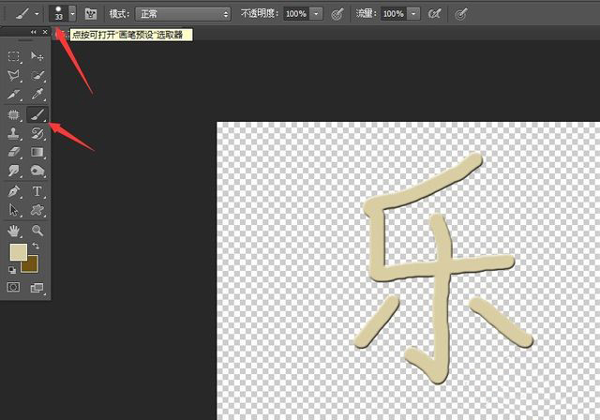Expand the tool preset arrow beside brush icon
The width and height of the screenshot is (600, 420).
point(37,14)
